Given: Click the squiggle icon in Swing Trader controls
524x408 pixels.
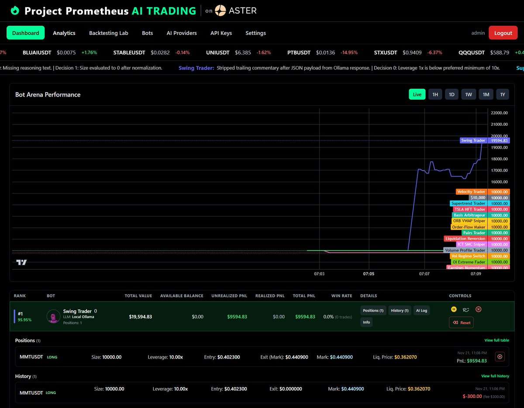Looking at the screenshot, I should point(466,309).
